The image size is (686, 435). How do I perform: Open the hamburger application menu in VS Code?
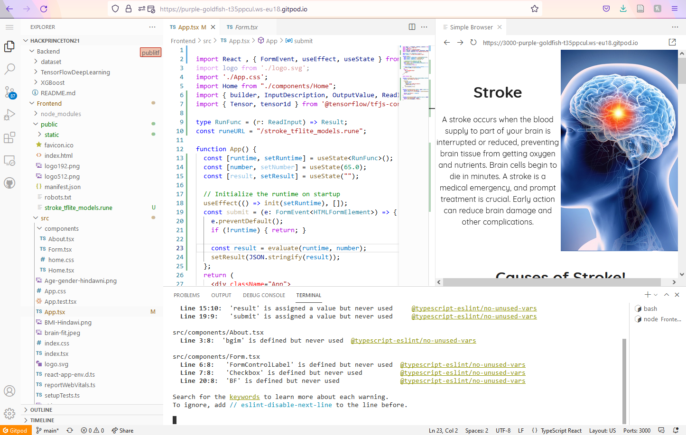(x=9, y=27)
